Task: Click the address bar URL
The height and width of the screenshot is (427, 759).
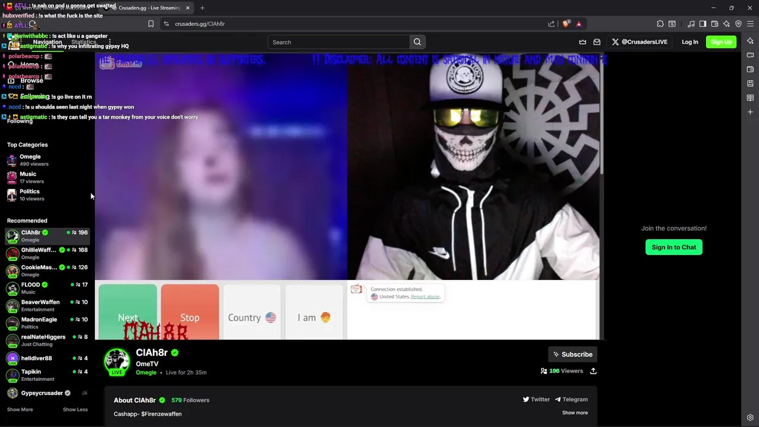Action: (x=200, y=24)
